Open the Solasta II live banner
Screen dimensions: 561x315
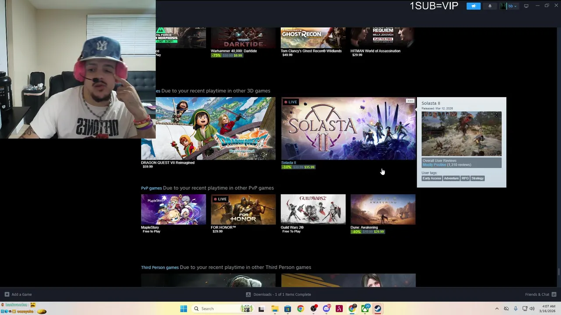click(348, 129)
